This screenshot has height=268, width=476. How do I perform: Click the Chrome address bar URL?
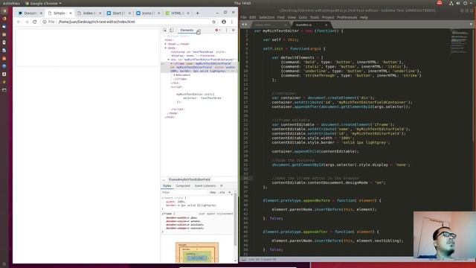pos(97,22)
